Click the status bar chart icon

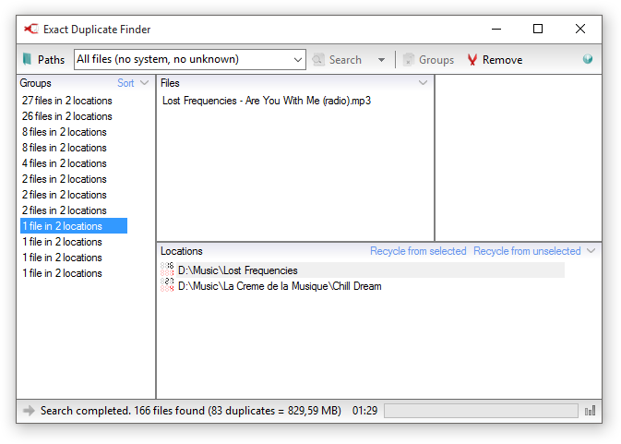pyautogui.click(x=591, y=411)
